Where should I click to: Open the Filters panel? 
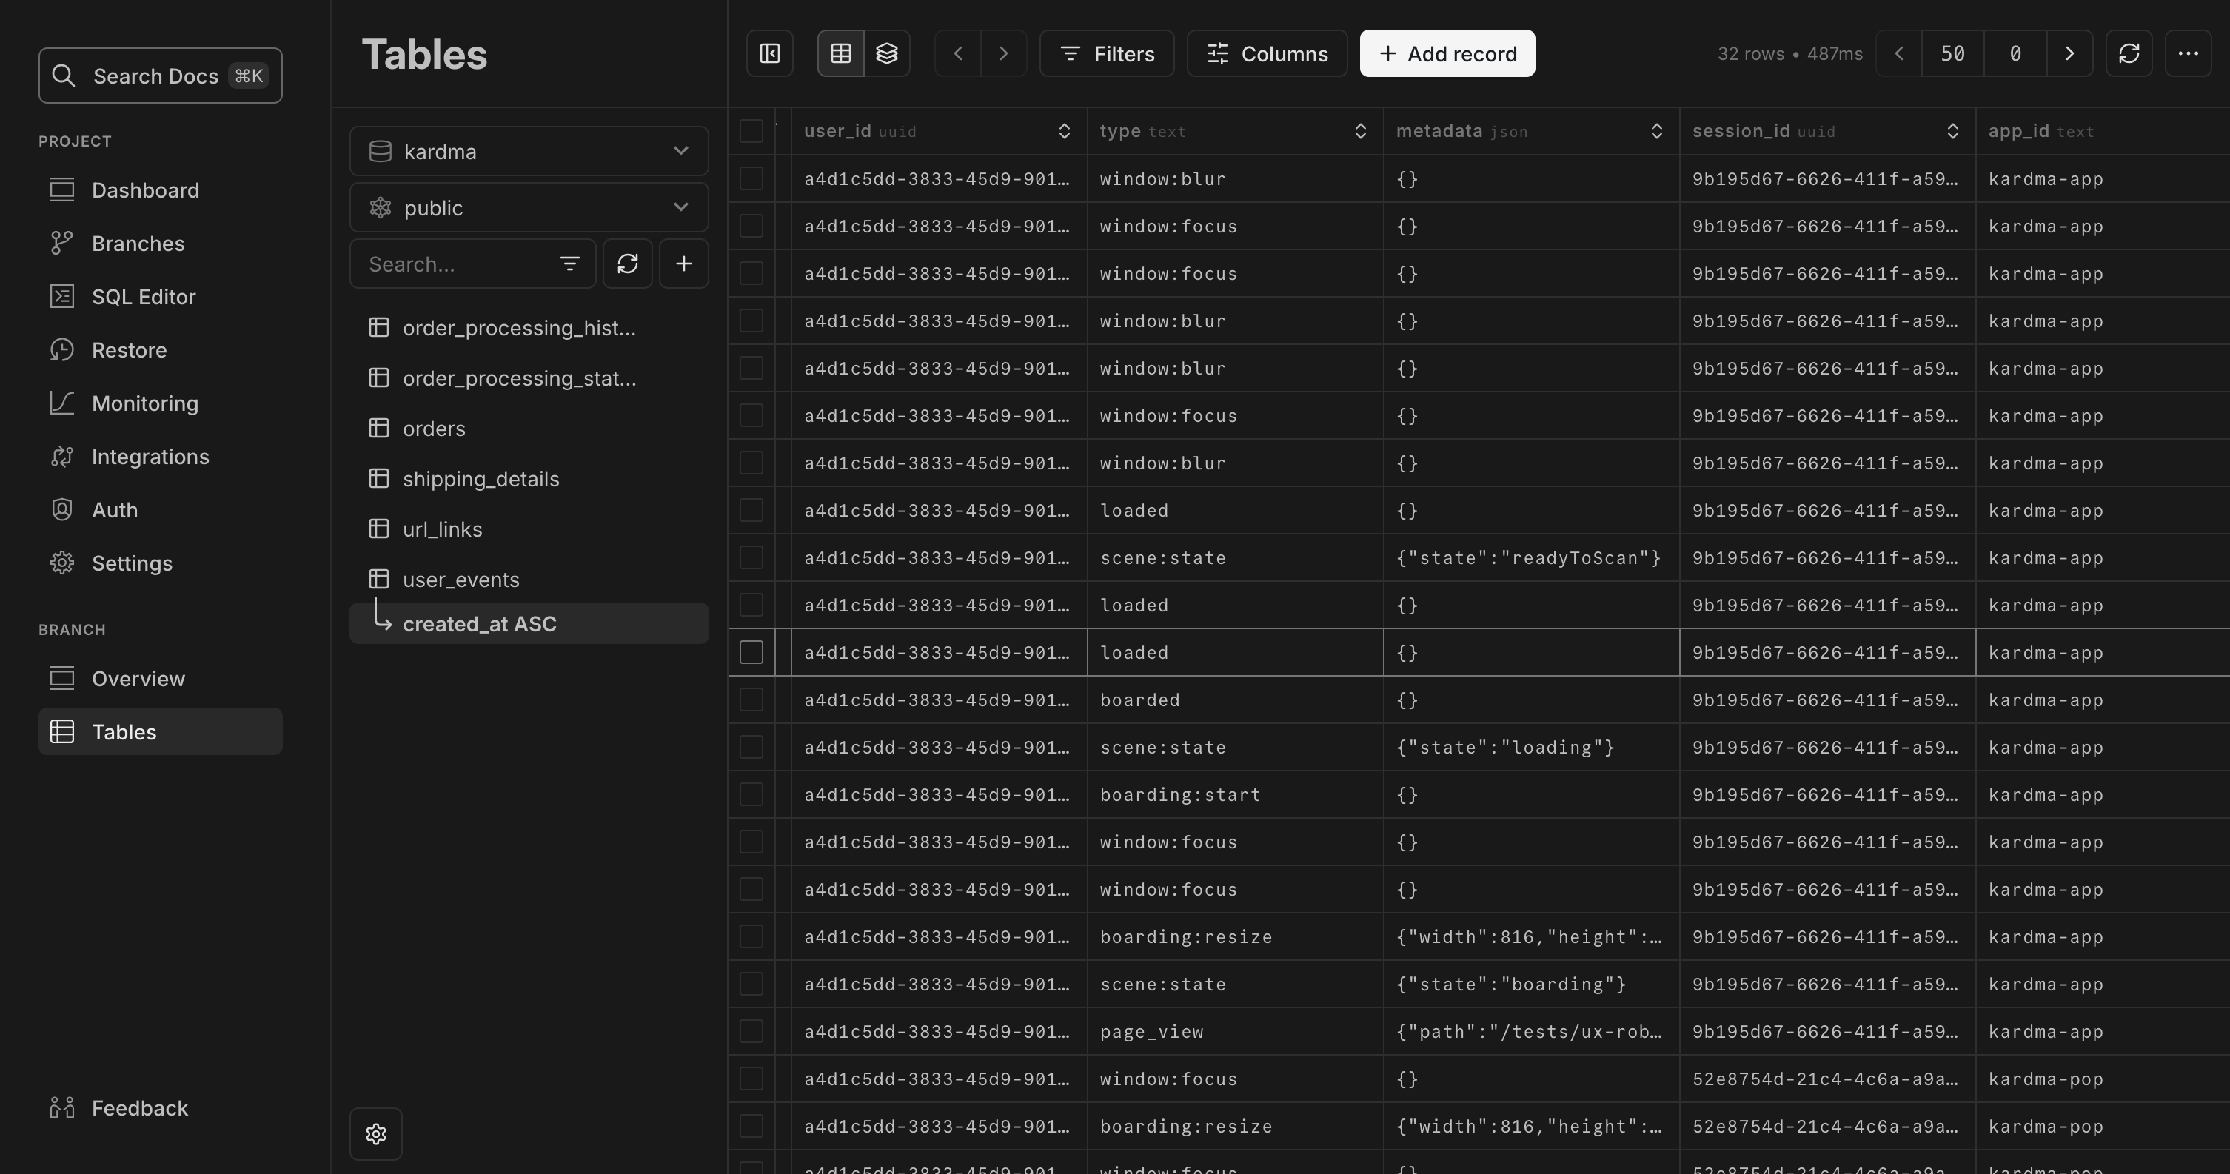point(1106,53)
